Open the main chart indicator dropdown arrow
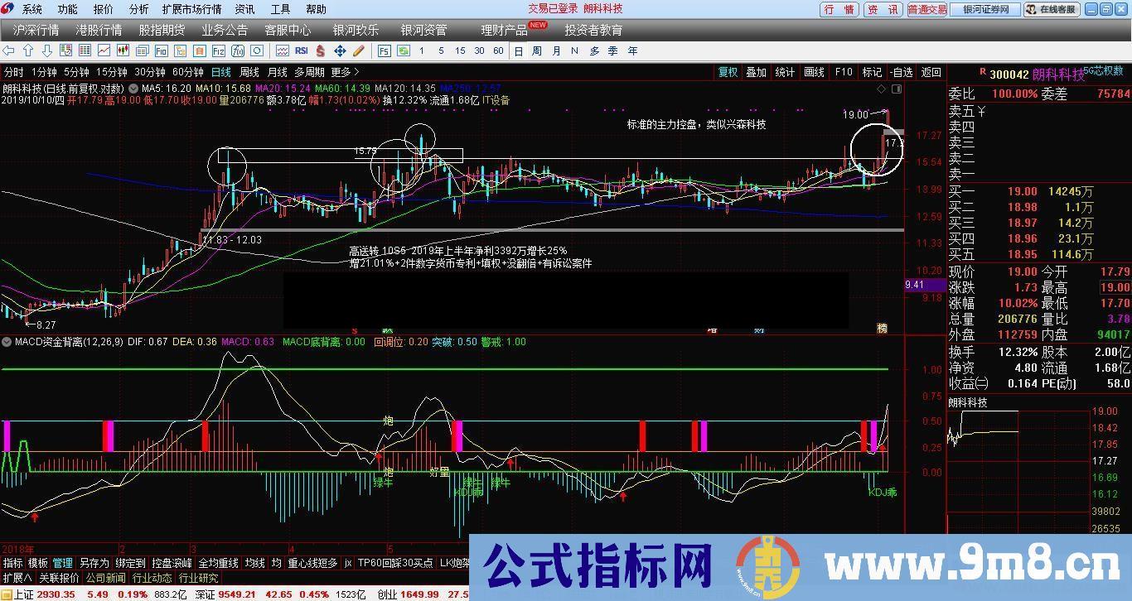The height and width of the screenshot is (601, 1132). [133, 88]
